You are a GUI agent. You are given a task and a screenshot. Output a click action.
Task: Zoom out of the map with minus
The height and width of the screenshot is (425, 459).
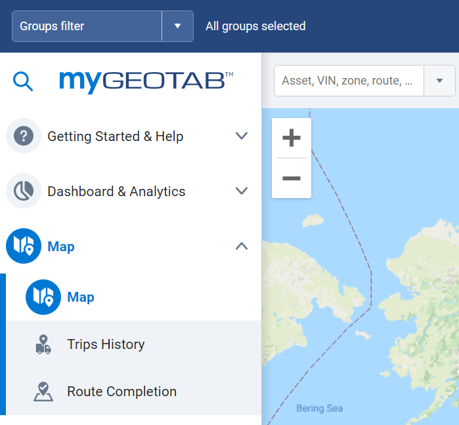[x=291, y=178]
